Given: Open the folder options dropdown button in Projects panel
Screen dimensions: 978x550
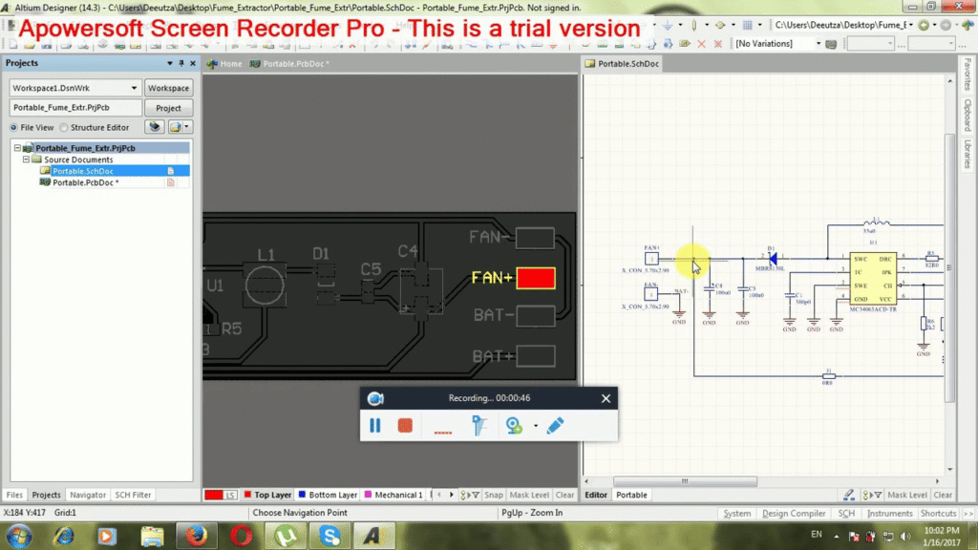Looking at the screenshot, I should [x=180, y=127].
